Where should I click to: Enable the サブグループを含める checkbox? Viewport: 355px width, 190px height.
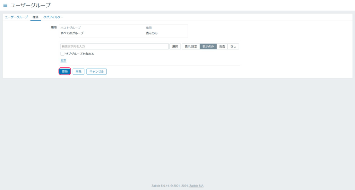tap(62, 54)
